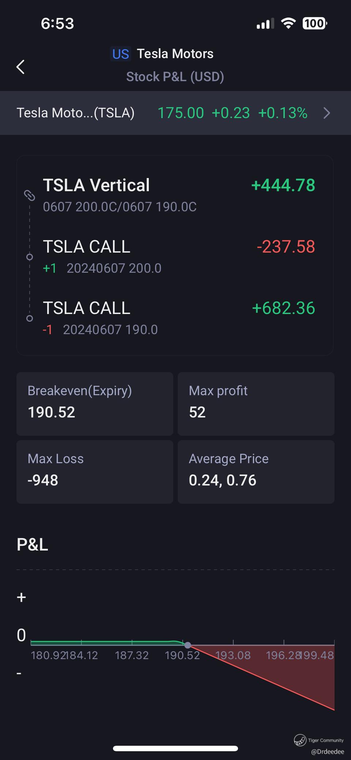Select the TSLA CALL 190.0 short leg

click(175, 317)
